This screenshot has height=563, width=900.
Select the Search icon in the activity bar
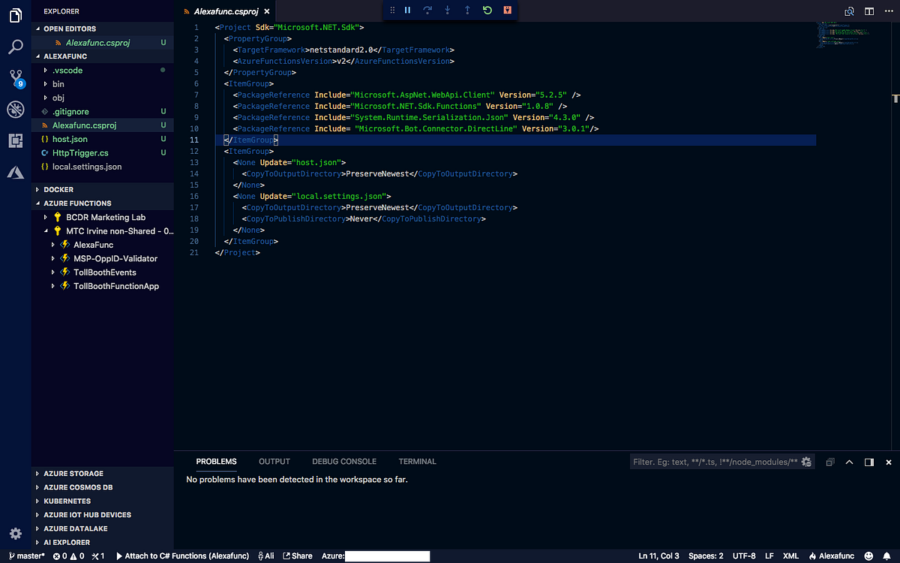click(15, 45)
